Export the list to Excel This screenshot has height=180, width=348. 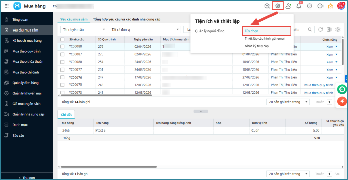(x=329, y=29)
